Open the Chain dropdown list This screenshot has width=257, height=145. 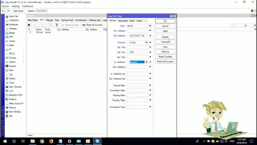coord(150,26)
